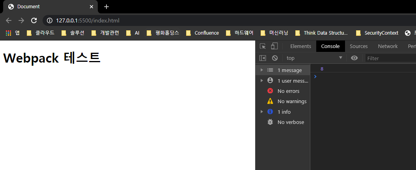Close the Document tab

pos(91,7)
